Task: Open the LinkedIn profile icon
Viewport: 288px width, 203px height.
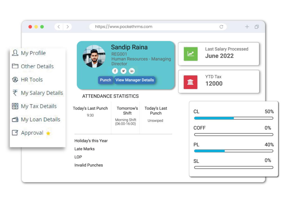Action: pyautogui.click(x=132, y=71)
